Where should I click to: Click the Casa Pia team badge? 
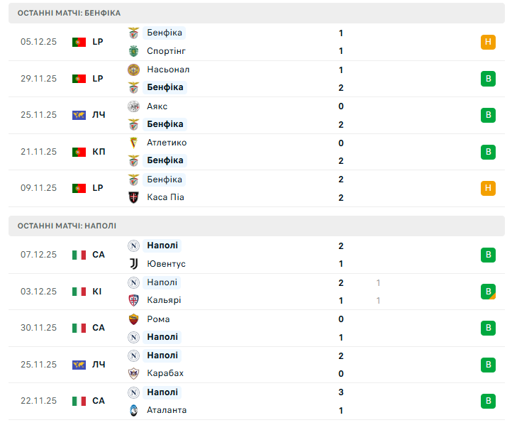pyautogui.click(x=133, y=197)
